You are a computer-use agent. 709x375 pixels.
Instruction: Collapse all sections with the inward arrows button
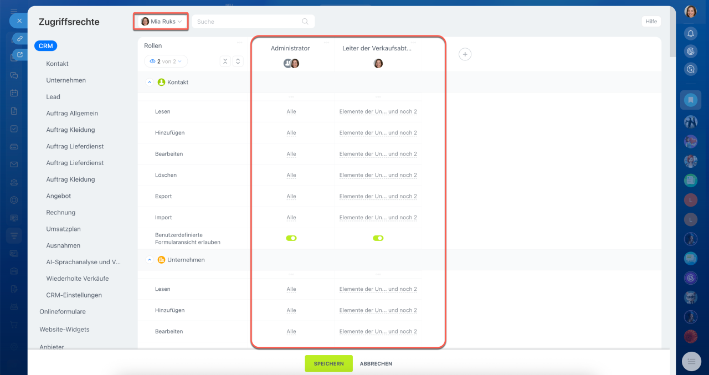click(225, 61)
